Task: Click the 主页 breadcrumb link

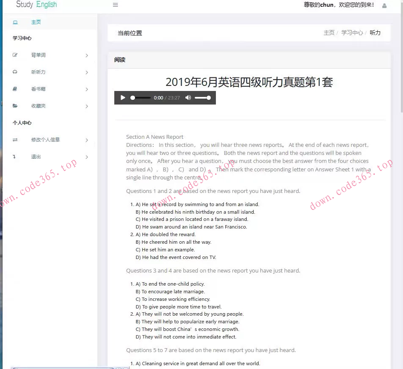Action: coord(328,33)
